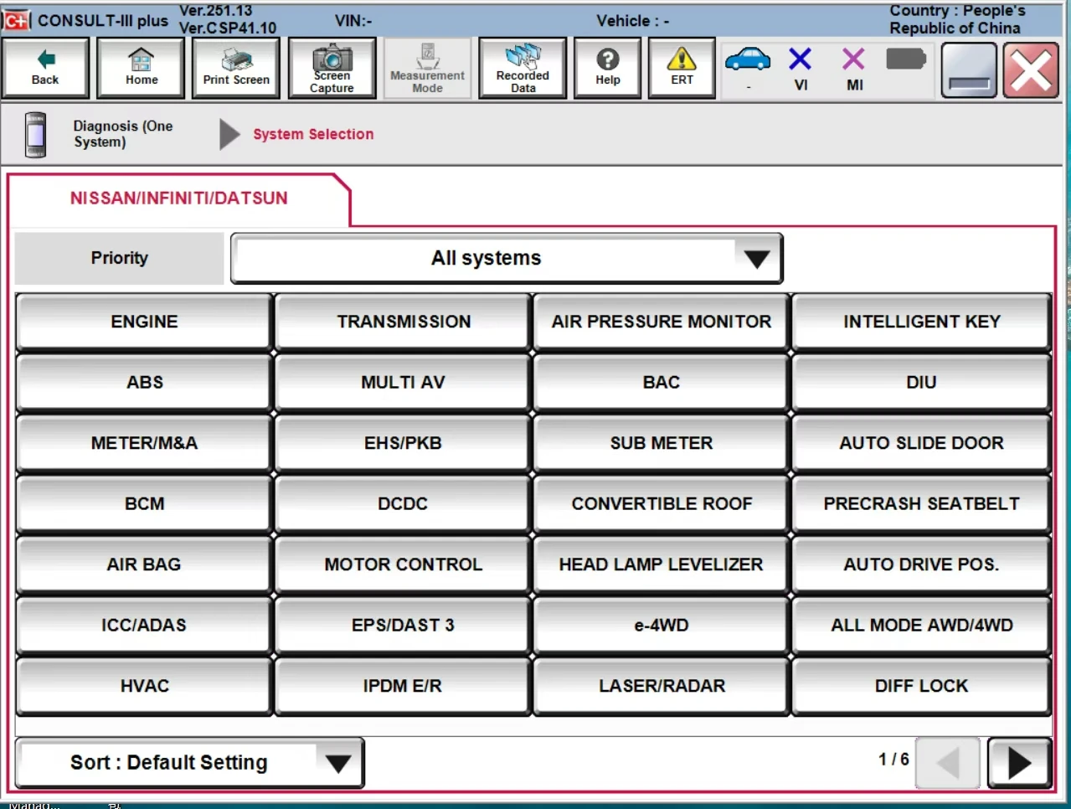This screenshot has width=1071, height=809.
Task: Open the DIFF LOCK system
Action: [x=921, y=686]
